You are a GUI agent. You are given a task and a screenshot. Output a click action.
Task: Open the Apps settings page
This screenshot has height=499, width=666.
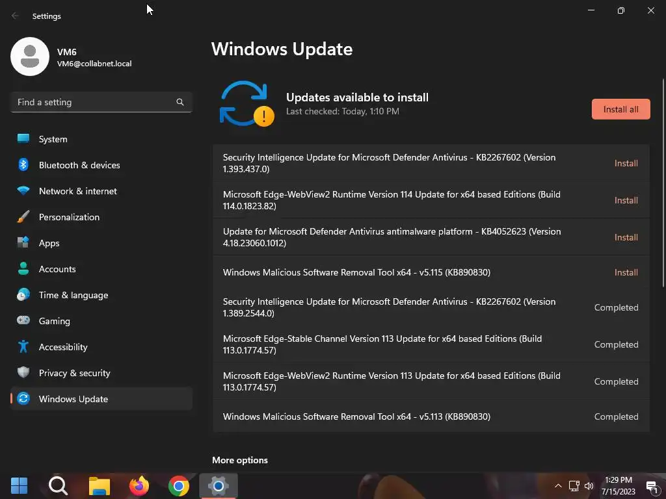pyautogui.click(x=101, y=243)
